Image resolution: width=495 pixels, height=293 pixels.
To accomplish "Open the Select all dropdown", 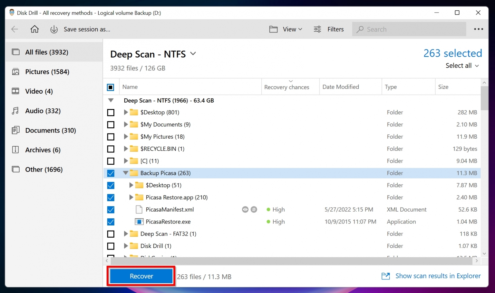I will (x=462, y=66).
